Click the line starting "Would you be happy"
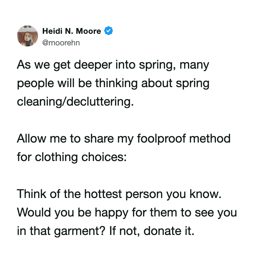 click(x=127, y=213)
